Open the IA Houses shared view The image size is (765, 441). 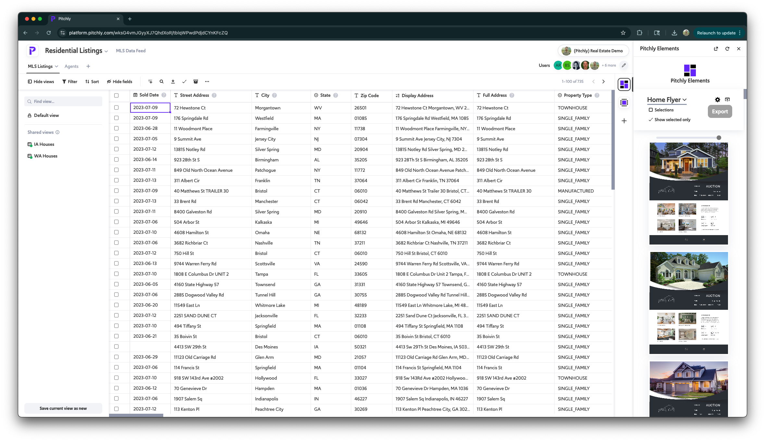pos(44,144)
